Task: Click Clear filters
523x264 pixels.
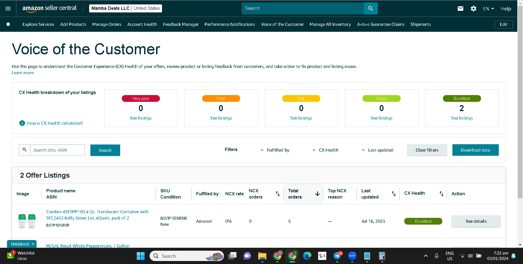Action: coord(427,150)
